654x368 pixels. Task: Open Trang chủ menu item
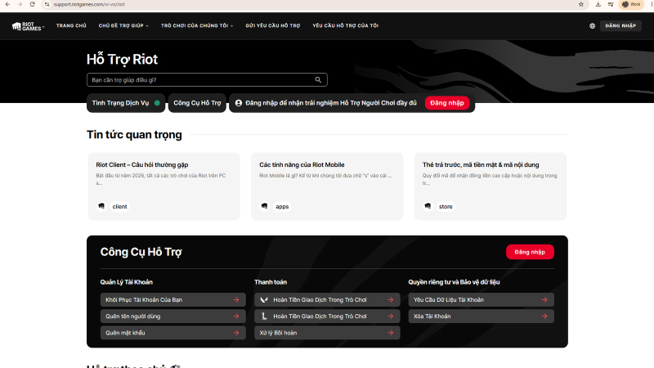pos(71,26)
